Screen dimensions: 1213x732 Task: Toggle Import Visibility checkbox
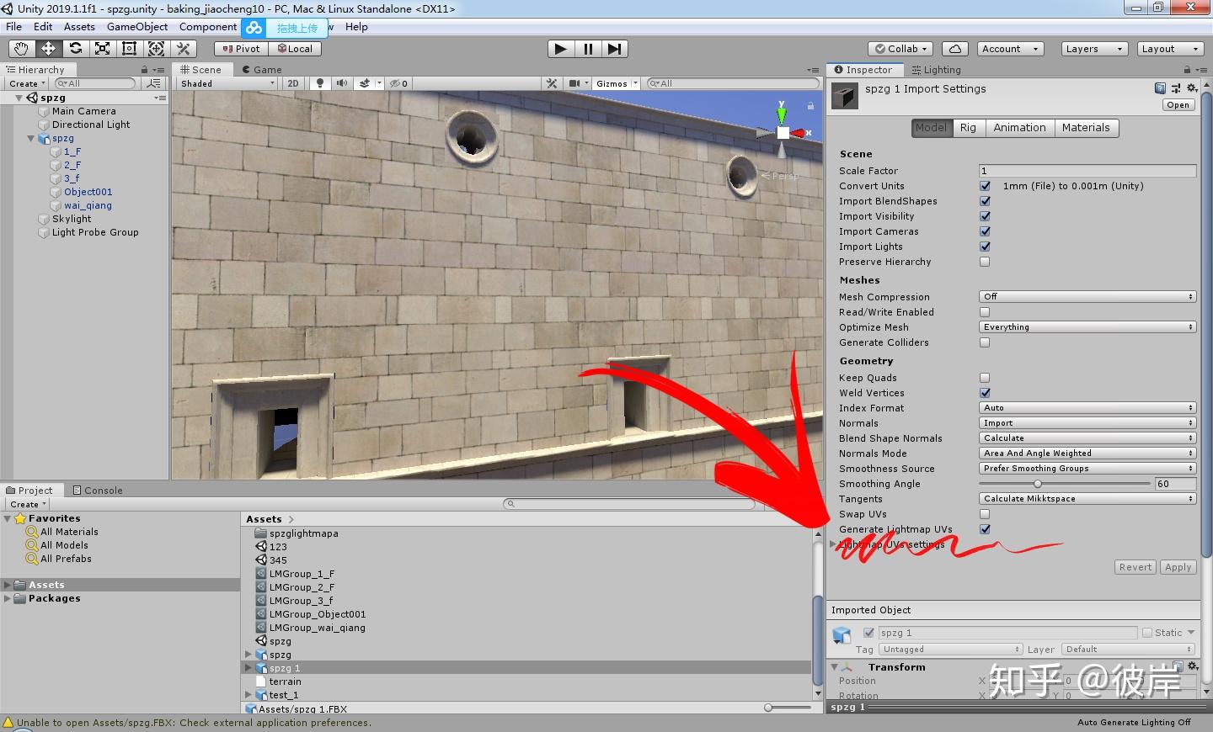coord(985,216)
